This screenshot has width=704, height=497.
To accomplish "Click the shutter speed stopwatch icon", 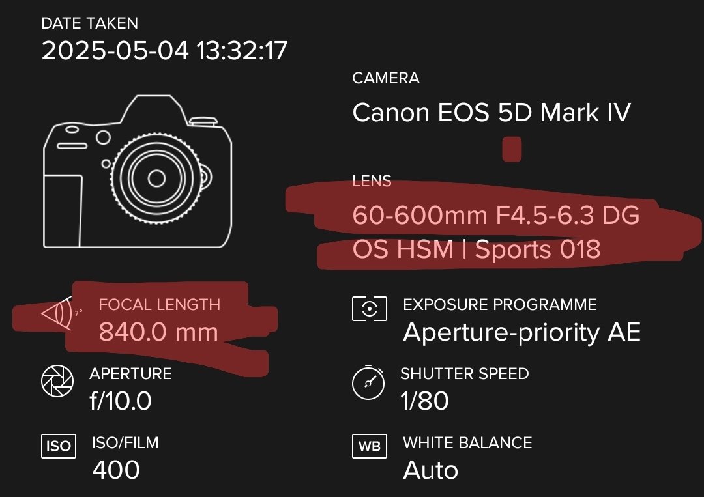I will pyautogui.click(x=368, y=382).
